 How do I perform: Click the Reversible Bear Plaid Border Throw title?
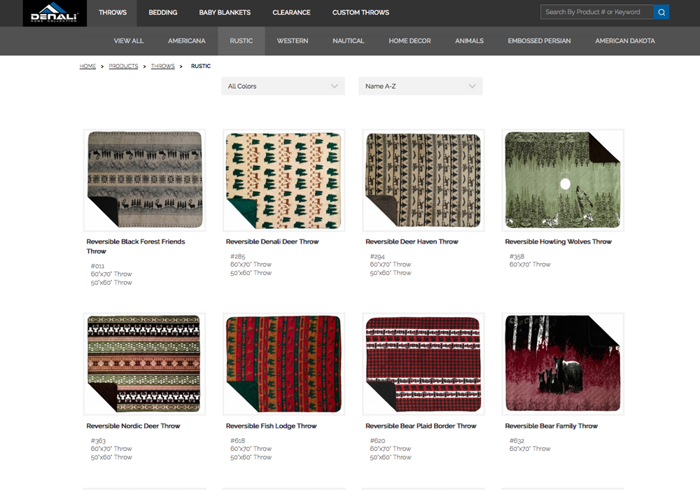pos(421,426)
